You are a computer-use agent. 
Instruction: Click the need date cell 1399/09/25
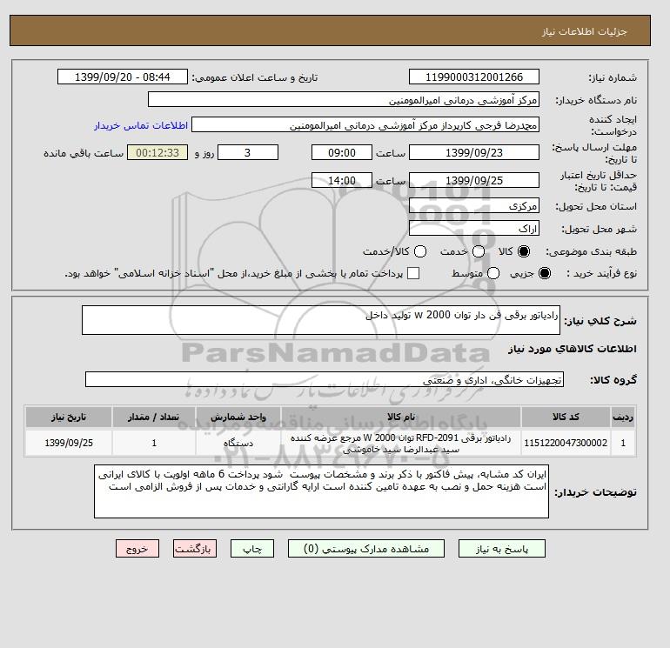pos(69,443)
